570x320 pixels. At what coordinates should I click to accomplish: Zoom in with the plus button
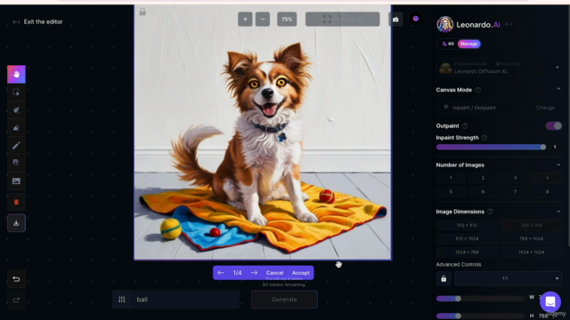[x=245, y=20]
